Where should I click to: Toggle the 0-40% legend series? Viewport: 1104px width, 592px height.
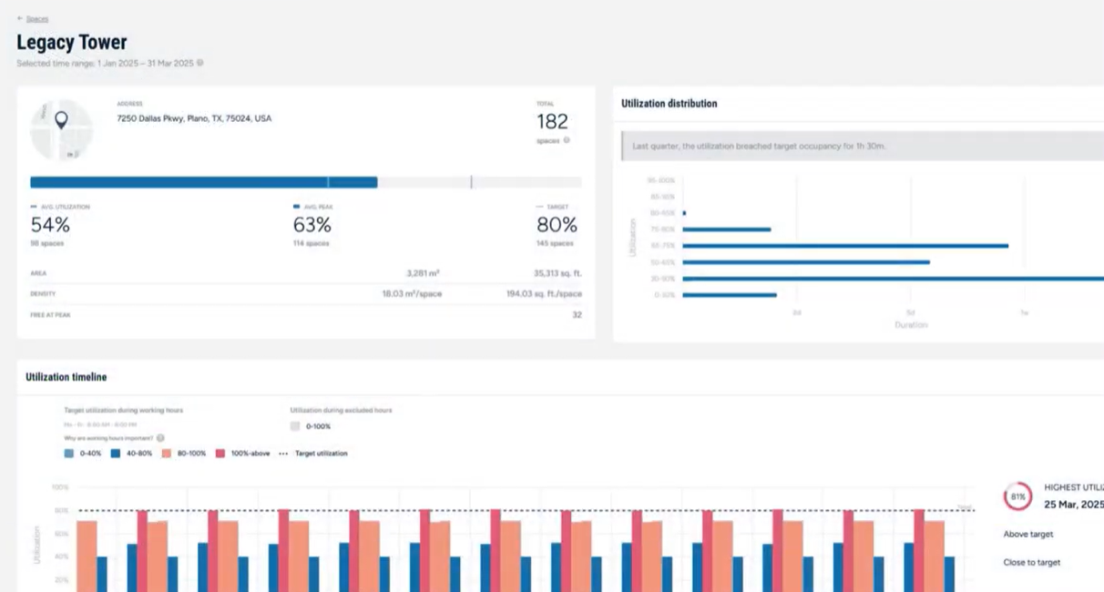69,453
